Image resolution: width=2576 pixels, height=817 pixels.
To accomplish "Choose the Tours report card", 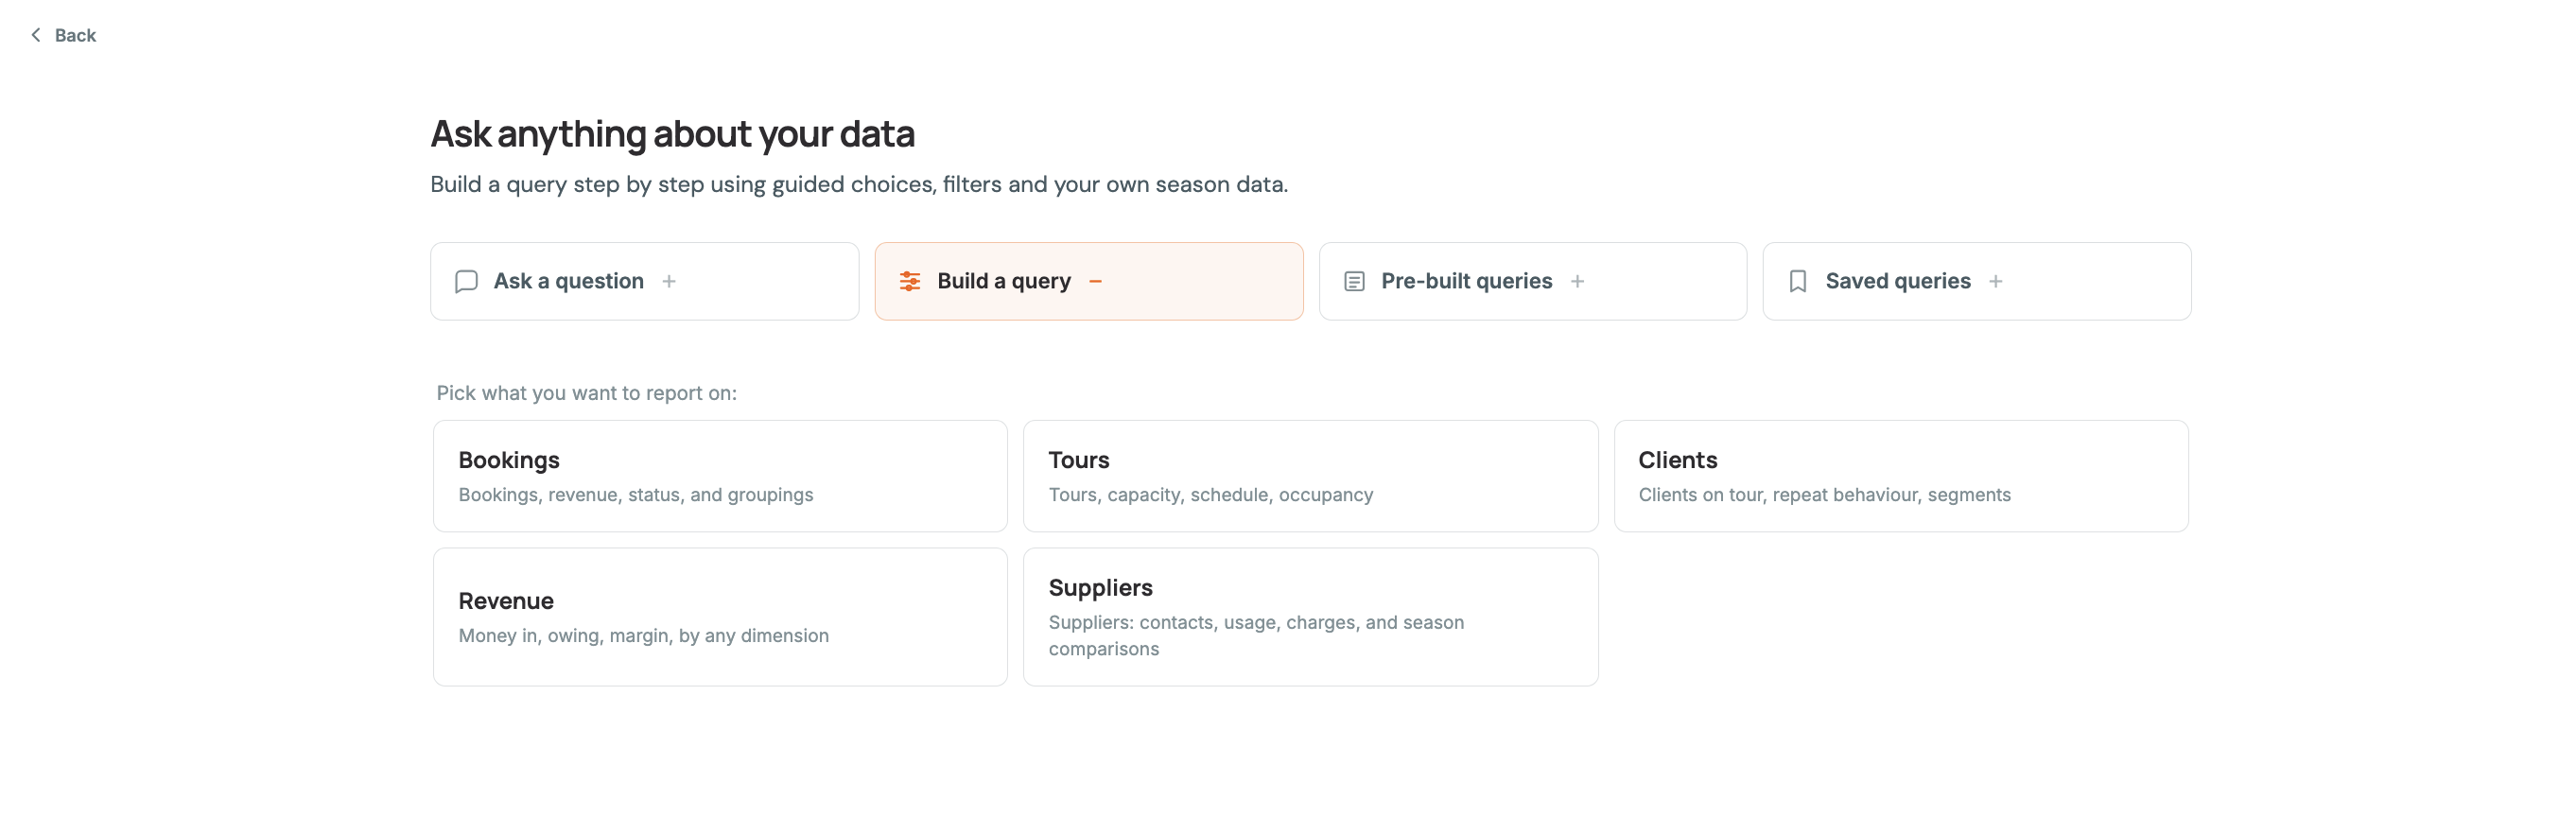I will 1310,476.
